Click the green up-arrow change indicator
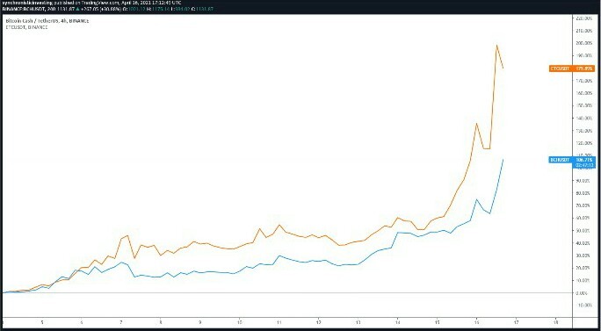Screen dimensions: 601x331 click(77, 8)
